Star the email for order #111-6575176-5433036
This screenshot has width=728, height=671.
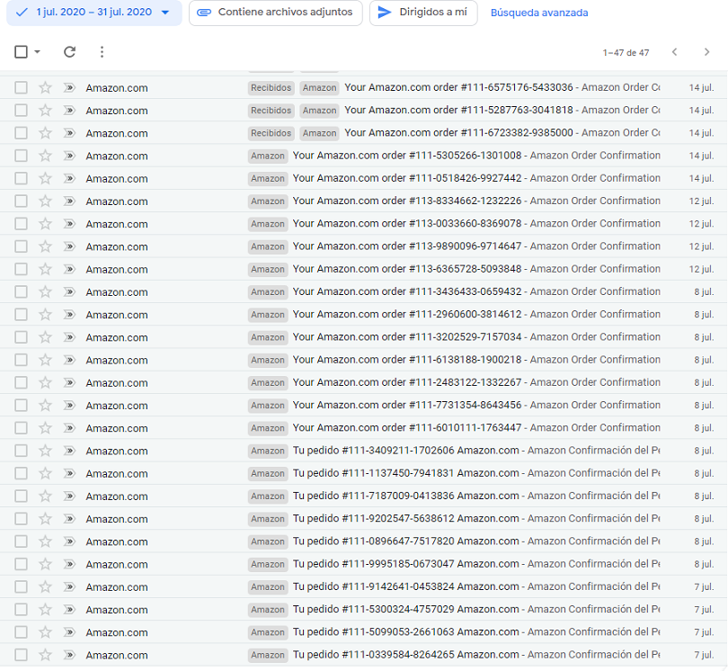45,87
